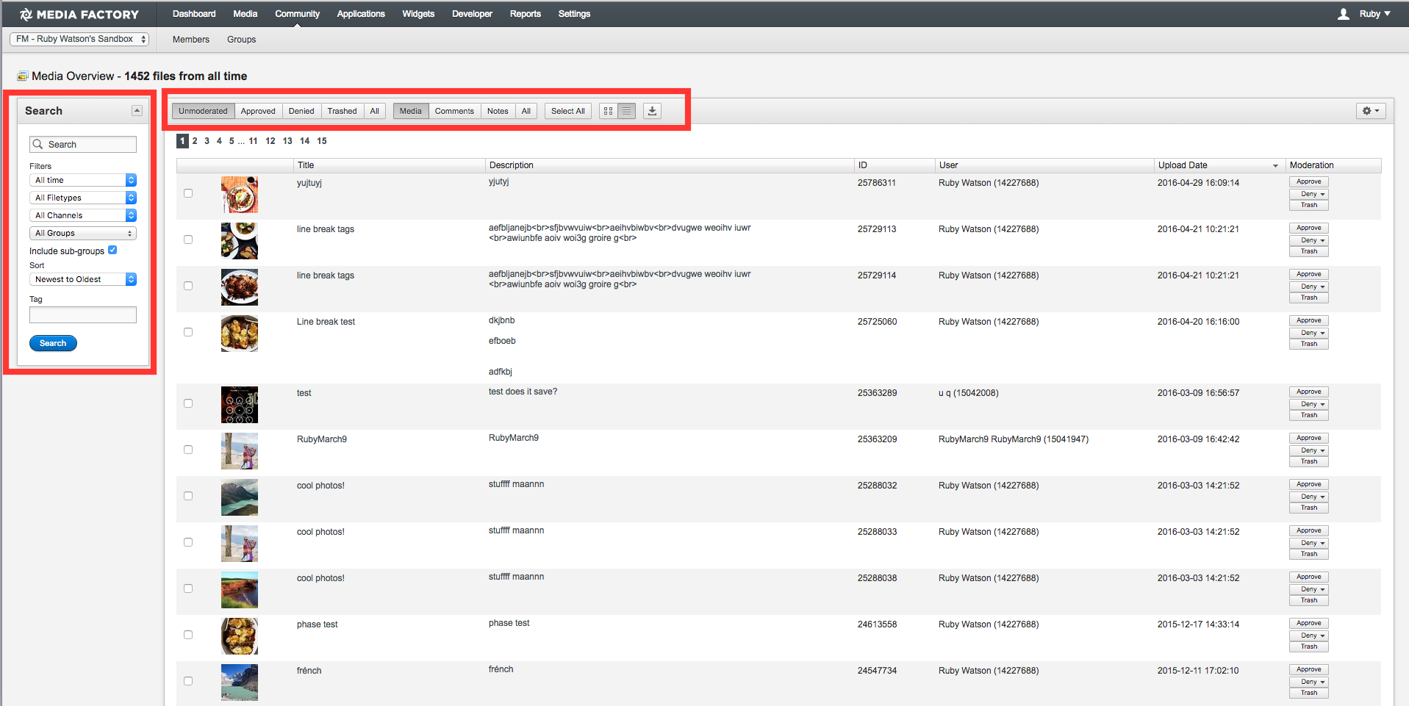This screenshot has height=706, width=1409.
Task: Approve the frénch media item
Action: (x=1309, y=669)
